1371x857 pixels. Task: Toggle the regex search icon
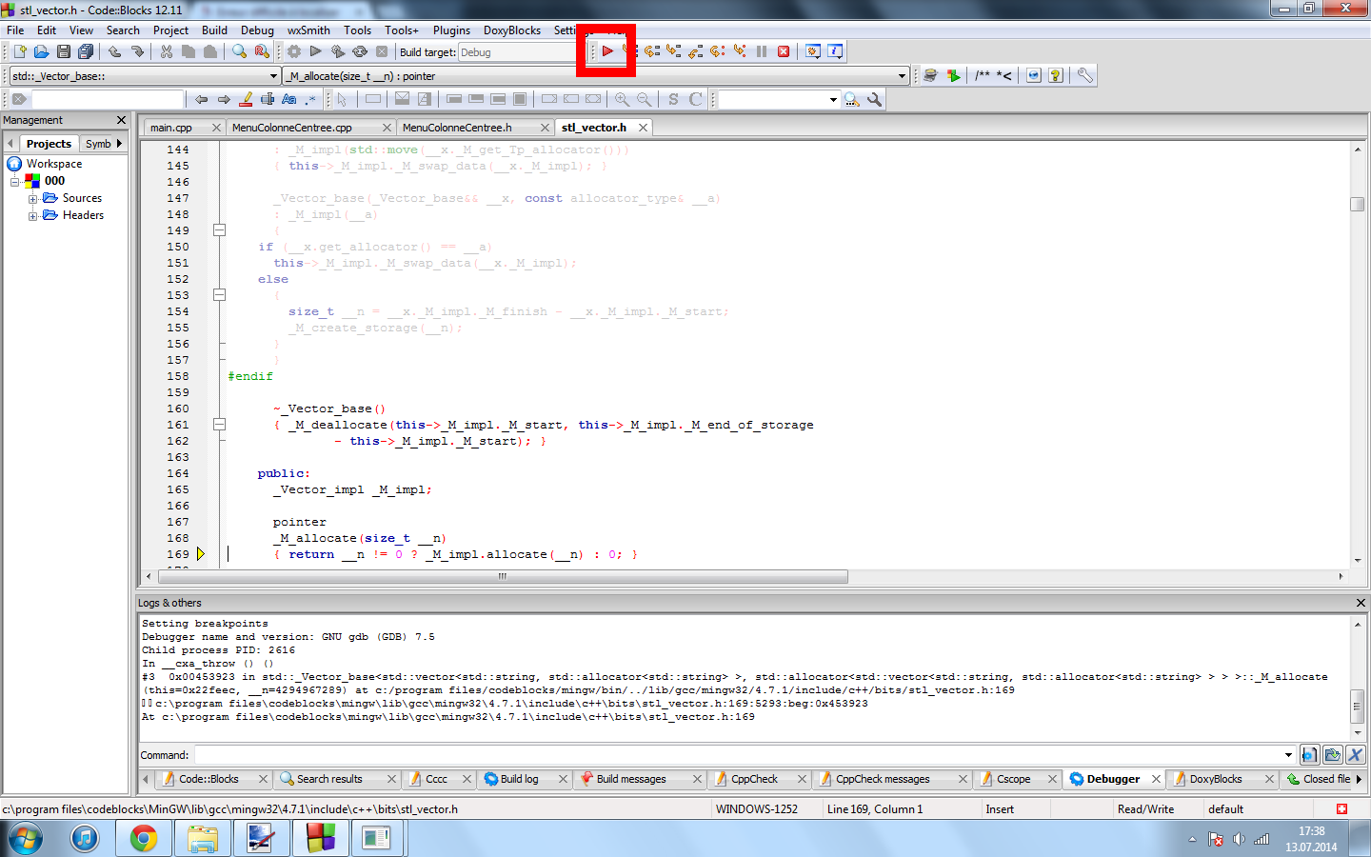(x=310, y=99)
